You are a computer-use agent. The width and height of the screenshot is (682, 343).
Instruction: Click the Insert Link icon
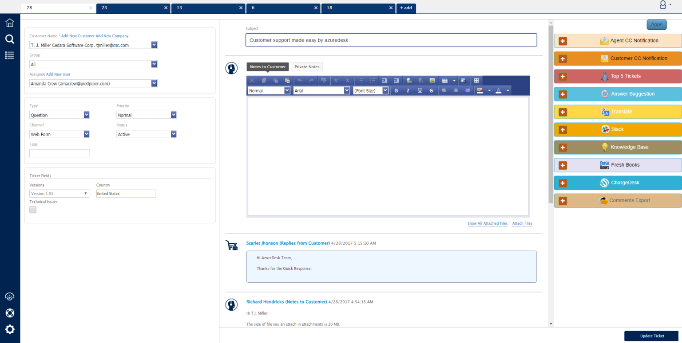tap(409, 80)
